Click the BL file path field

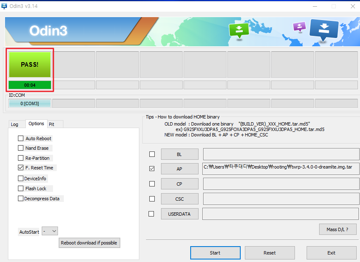pyautogui.click(x=281, y=154)
